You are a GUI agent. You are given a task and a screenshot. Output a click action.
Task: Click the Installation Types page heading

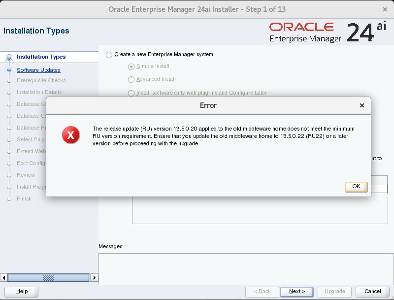point(36,31)
